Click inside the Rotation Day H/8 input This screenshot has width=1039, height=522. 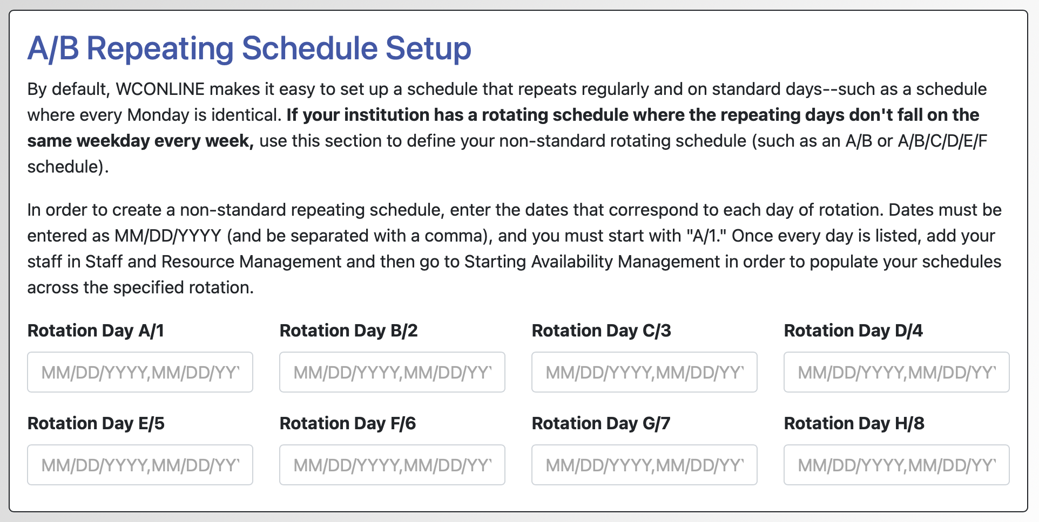coord(896,465)
